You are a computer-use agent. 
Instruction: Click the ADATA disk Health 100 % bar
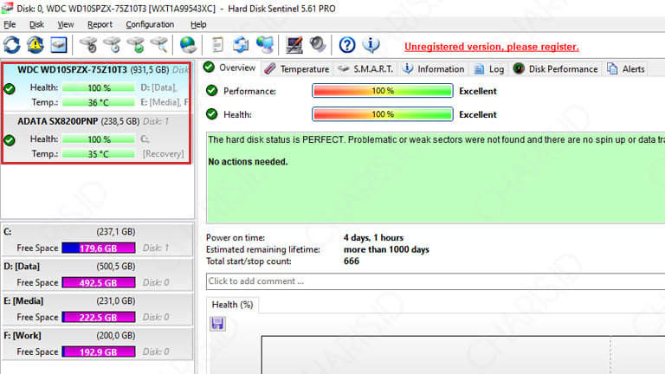[99, 139]
